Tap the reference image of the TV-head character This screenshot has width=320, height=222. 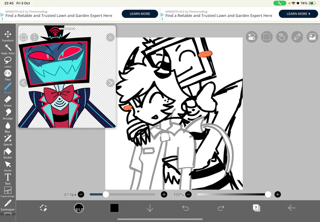click(x=67, y=77)
